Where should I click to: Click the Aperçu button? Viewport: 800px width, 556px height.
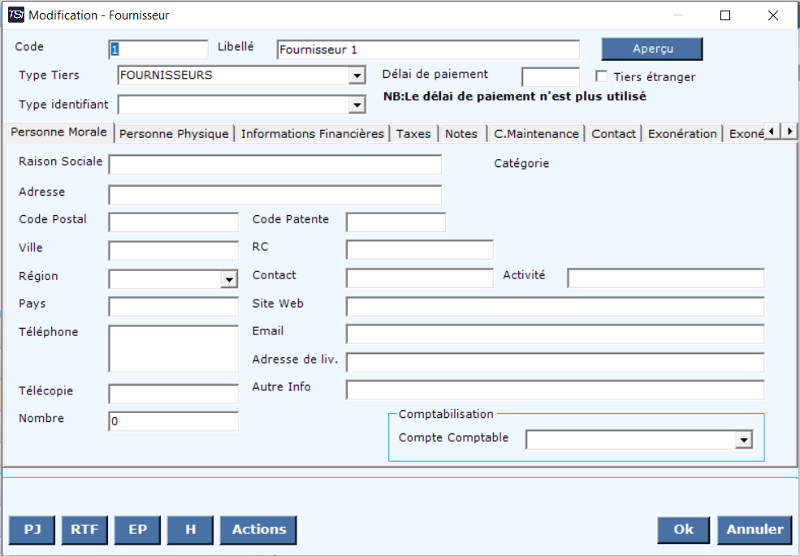click(x=652, y=49)
